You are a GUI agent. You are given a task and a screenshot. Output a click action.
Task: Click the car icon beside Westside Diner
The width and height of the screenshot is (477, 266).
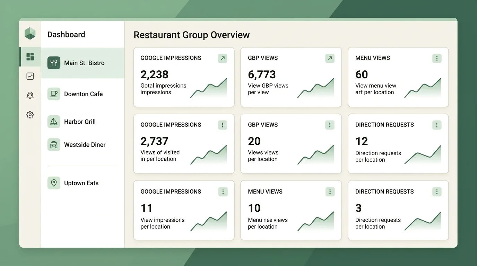tap(54, 145)
